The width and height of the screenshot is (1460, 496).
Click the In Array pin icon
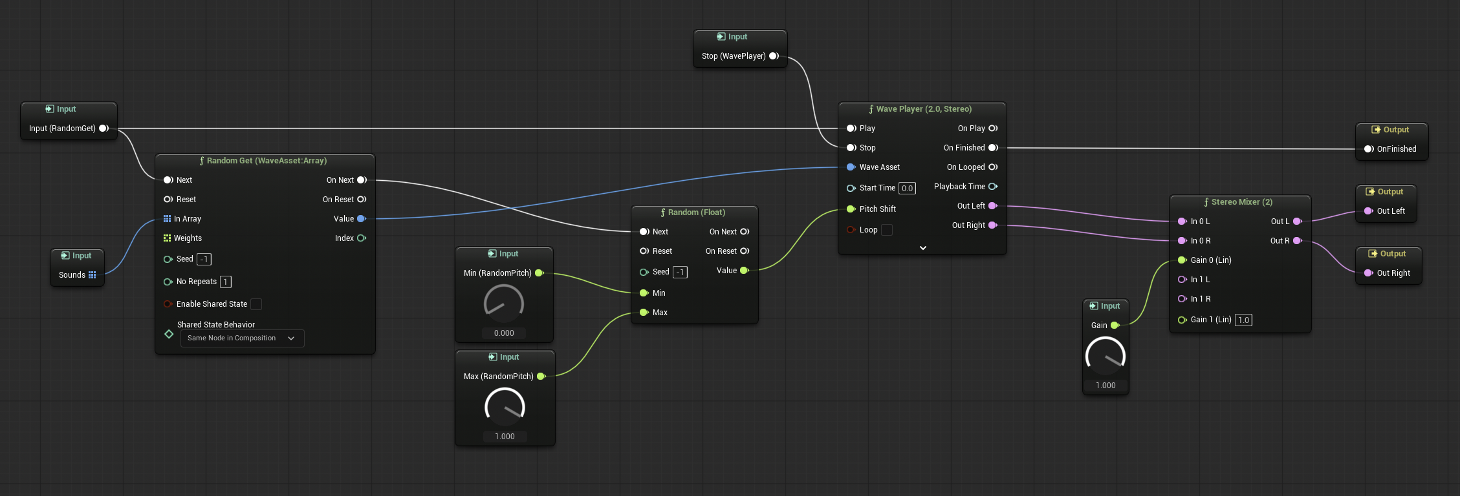tap(168, 219)
